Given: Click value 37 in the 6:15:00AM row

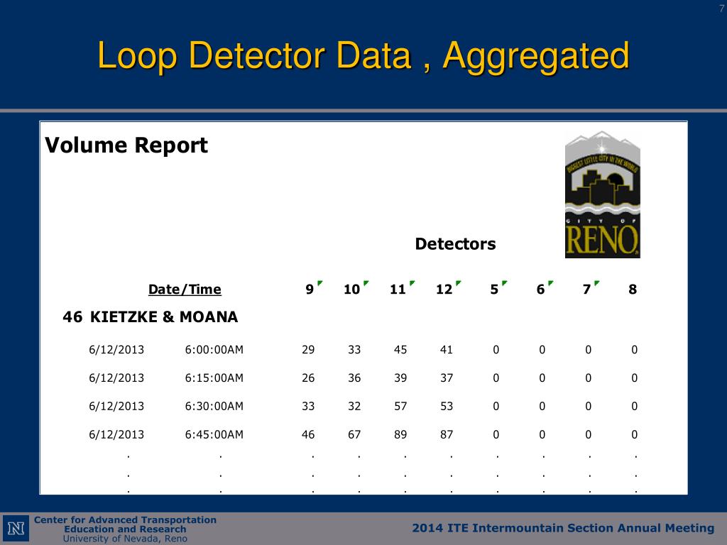Looking at the screenshot, I should [447, 378].
